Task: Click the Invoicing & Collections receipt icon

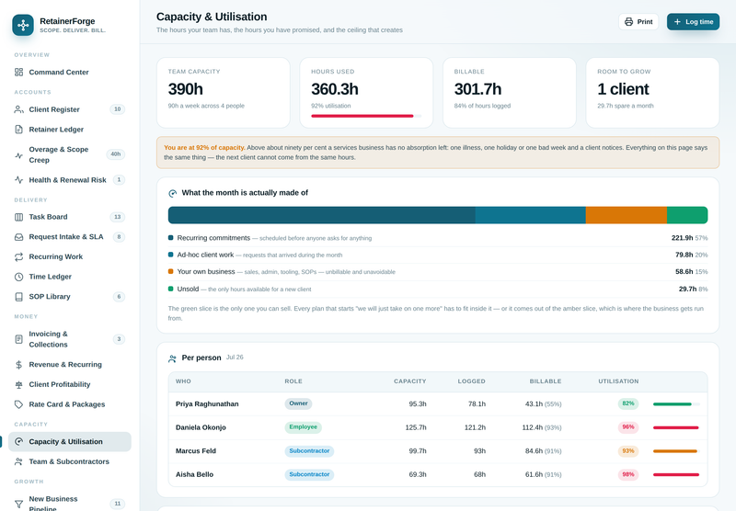Action: click(18, 339)
